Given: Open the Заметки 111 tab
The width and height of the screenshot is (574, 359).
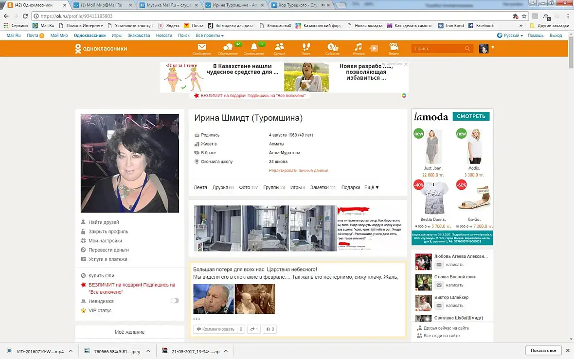Looking at the screenshot, I should pyautogui.click(x=323, y=187).
